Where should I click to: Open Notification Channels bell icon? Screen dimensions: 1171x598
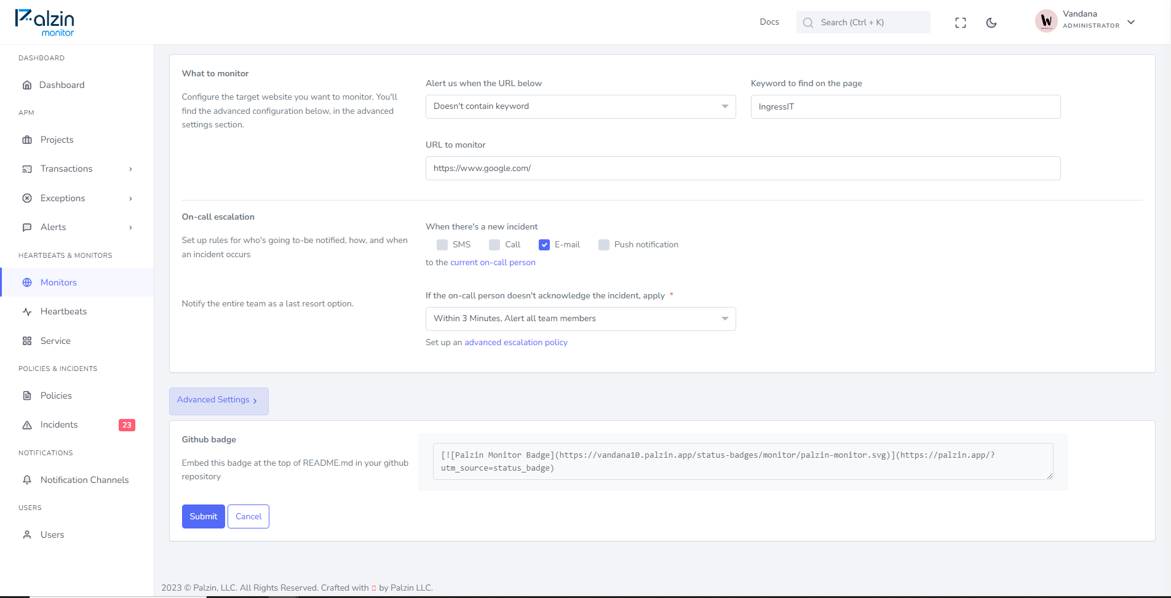[27, 480]
